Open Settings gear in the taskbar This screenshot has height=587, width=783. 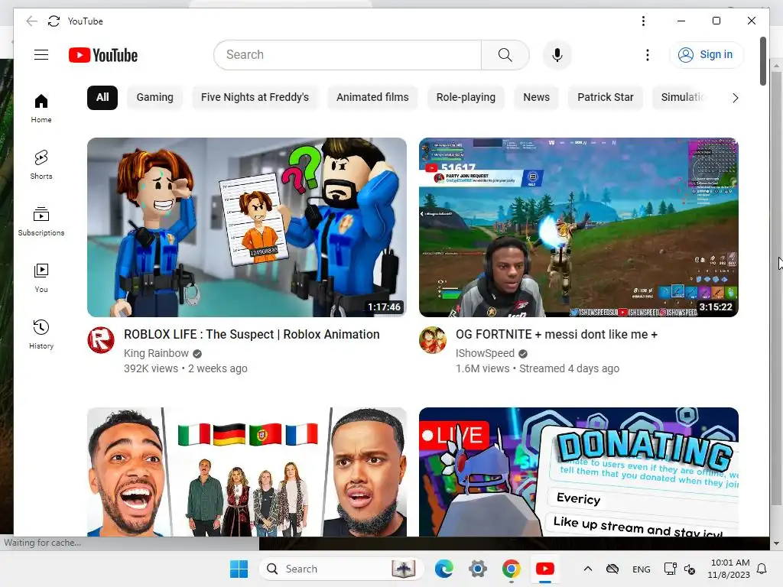coord(477,569)
